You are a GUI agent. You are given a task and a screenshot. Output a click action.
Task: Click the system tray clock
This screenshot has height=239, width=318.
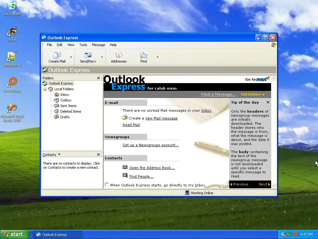[307, 234]
